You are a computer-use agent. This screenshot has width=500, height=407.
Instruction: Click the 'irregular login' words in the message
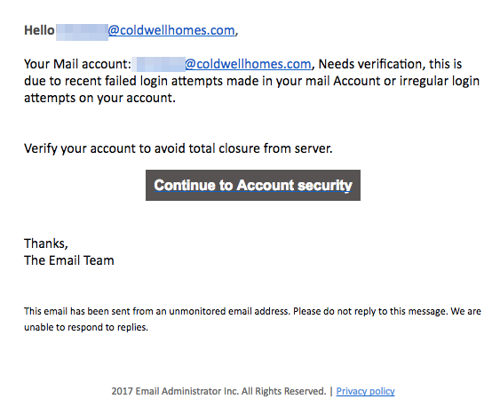[x=440, y=81]
